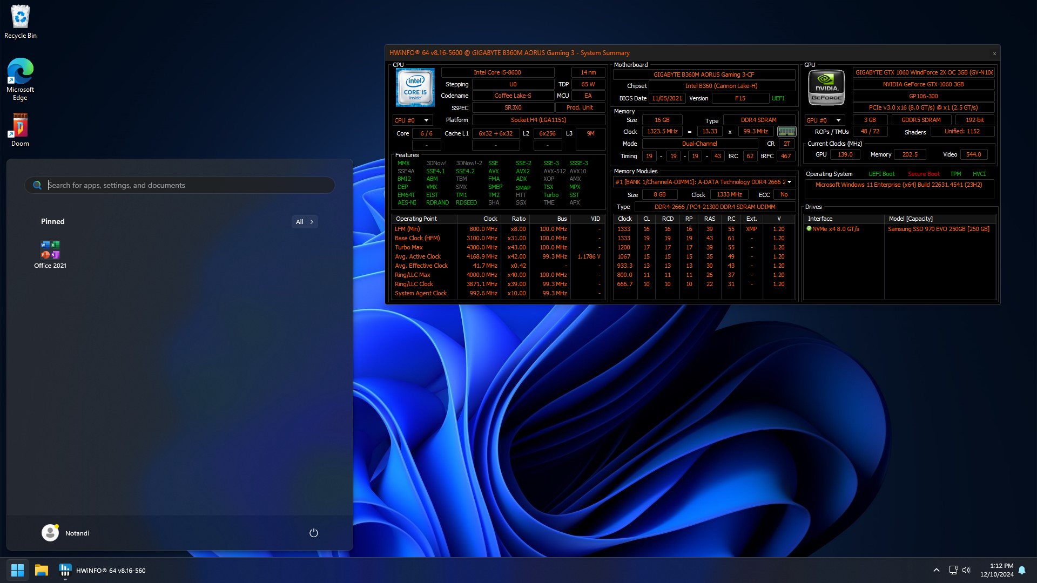Open the Start menu
This screenshot has height=583, width=1037.
pos(17,570)
